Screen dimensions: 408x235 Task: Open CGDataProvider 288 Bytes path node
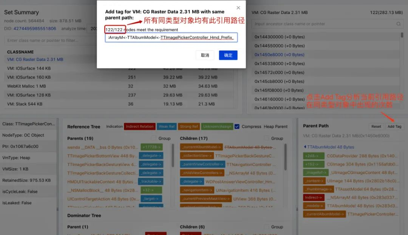pyautogui.click(x=362, y=156)
